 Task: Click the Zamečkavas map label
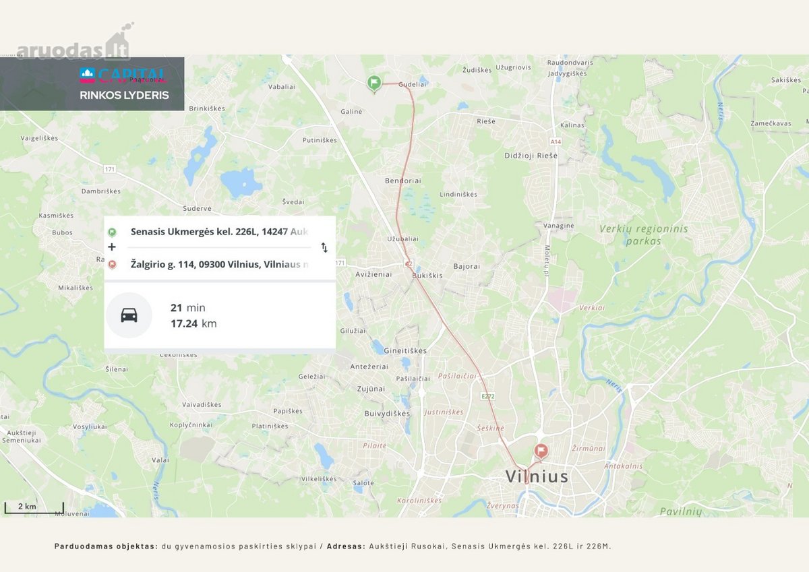(772, 123)
